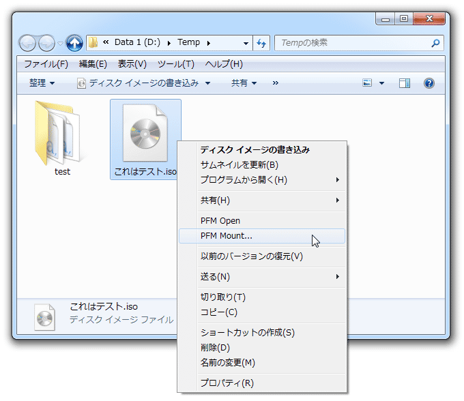Open 整理 toolbar dropdown
464x401 pixels.
point(42,83)
